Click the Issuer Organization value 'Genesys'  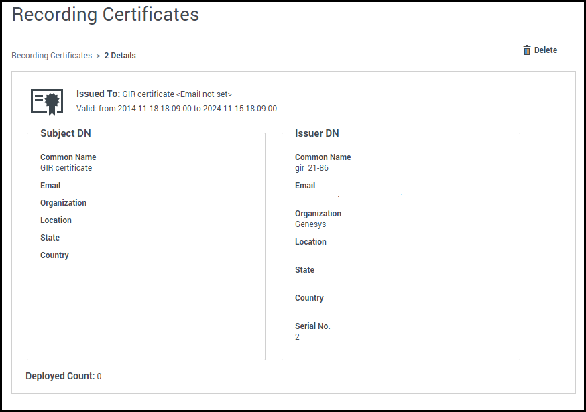(310, 224)
